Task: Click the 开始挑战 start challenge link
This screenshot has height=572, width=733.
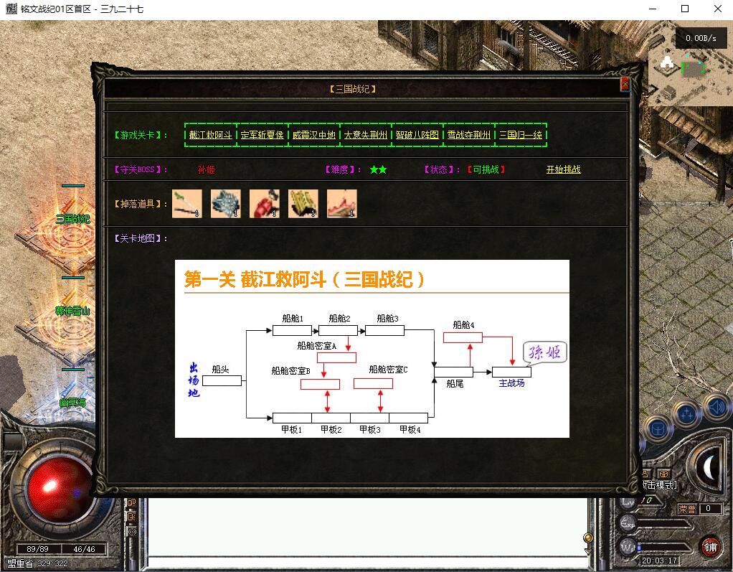Action: (563, 170)
